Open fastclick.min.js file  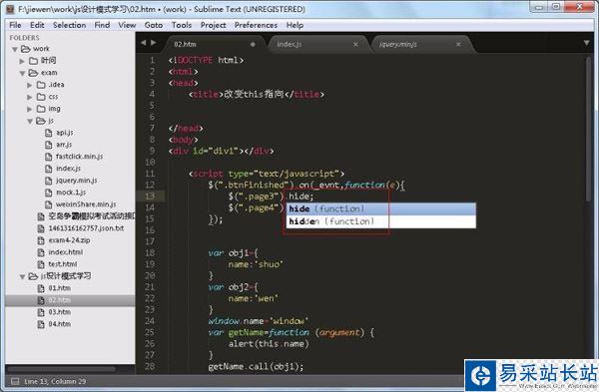click(80, 157)
